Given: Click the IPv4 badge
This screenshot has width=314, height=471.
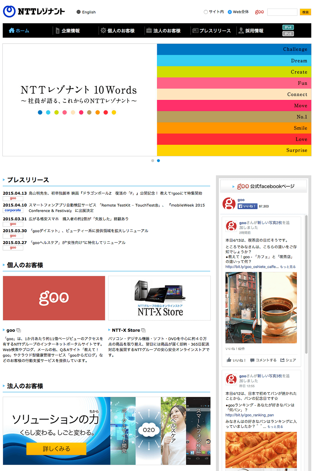Looking at the screenshot, I should (288, 27).
